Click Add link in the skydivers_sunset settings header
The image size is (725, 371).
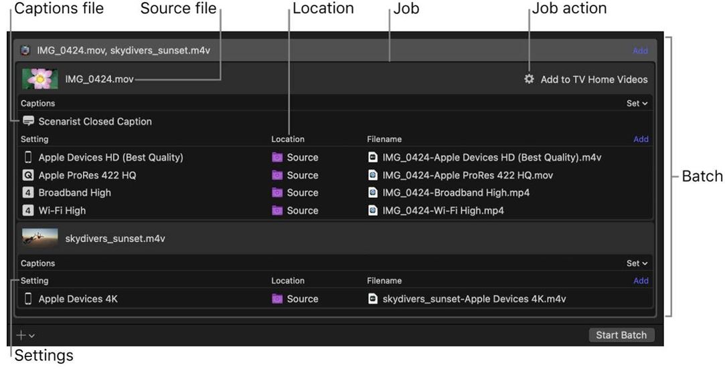pos(641,281)
